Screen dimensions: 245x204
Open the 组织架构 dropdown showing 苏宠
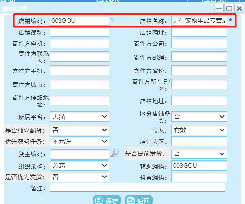coord(80,166)
